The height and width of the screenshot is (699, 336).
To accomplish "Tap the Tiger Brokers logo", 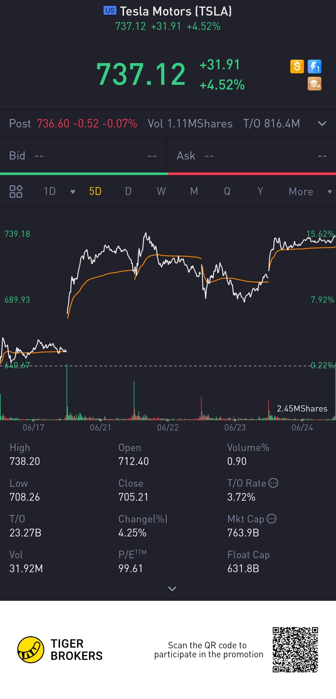I will point(30,650).
